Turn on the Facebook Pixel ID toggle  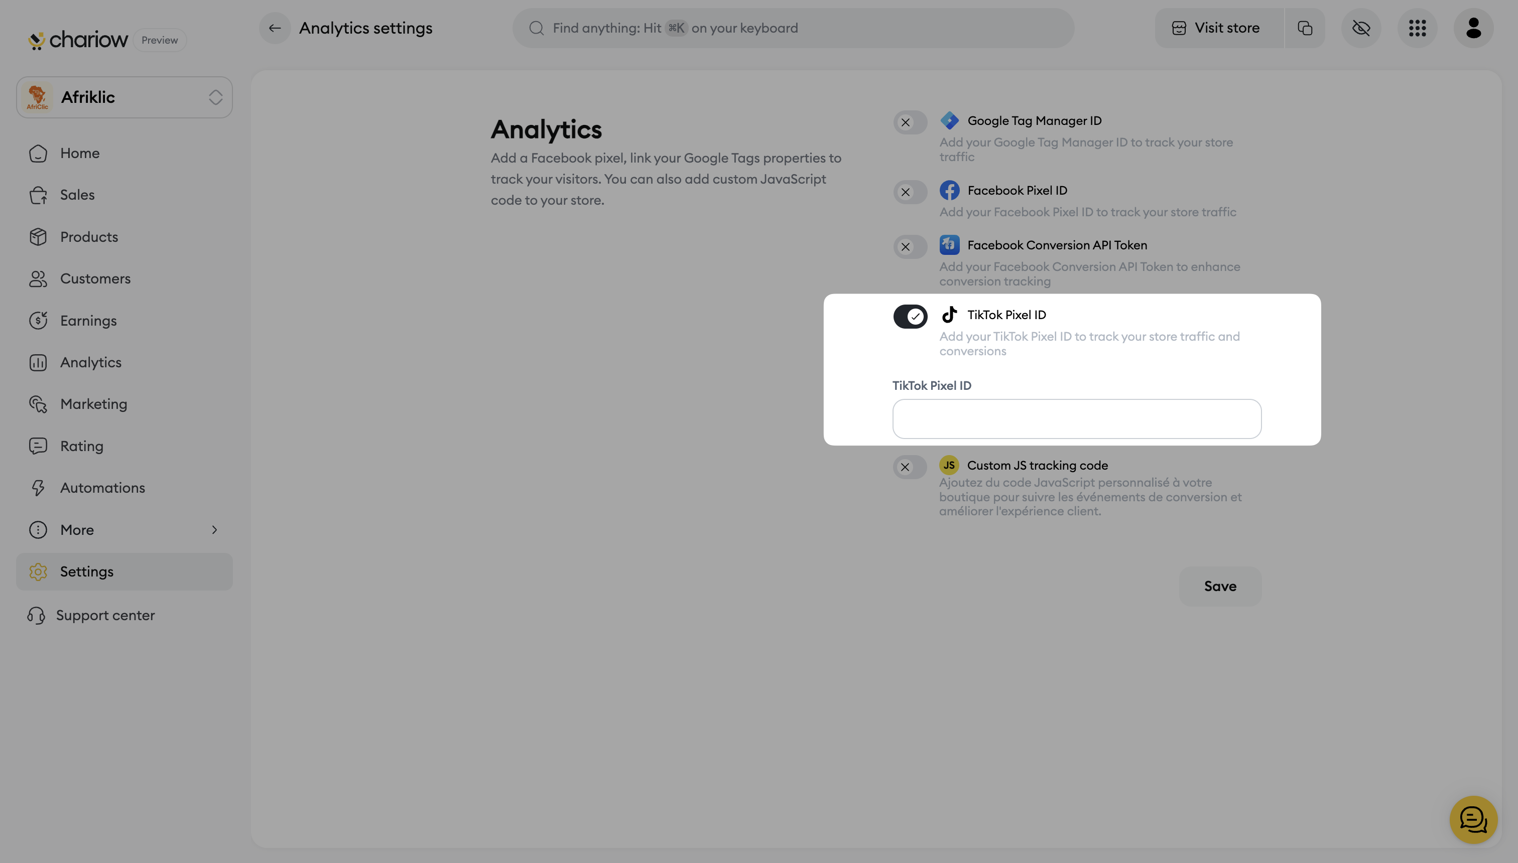coord(910,192)
